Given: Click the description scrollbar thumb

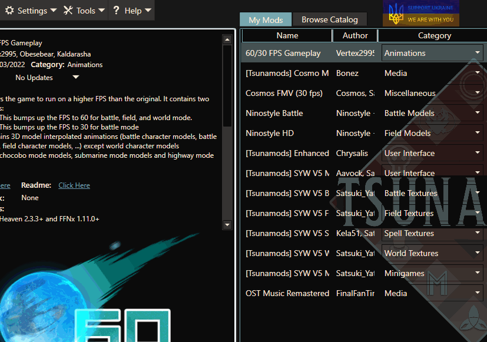Looking at the screenshot, I should [x=227, y=85].
